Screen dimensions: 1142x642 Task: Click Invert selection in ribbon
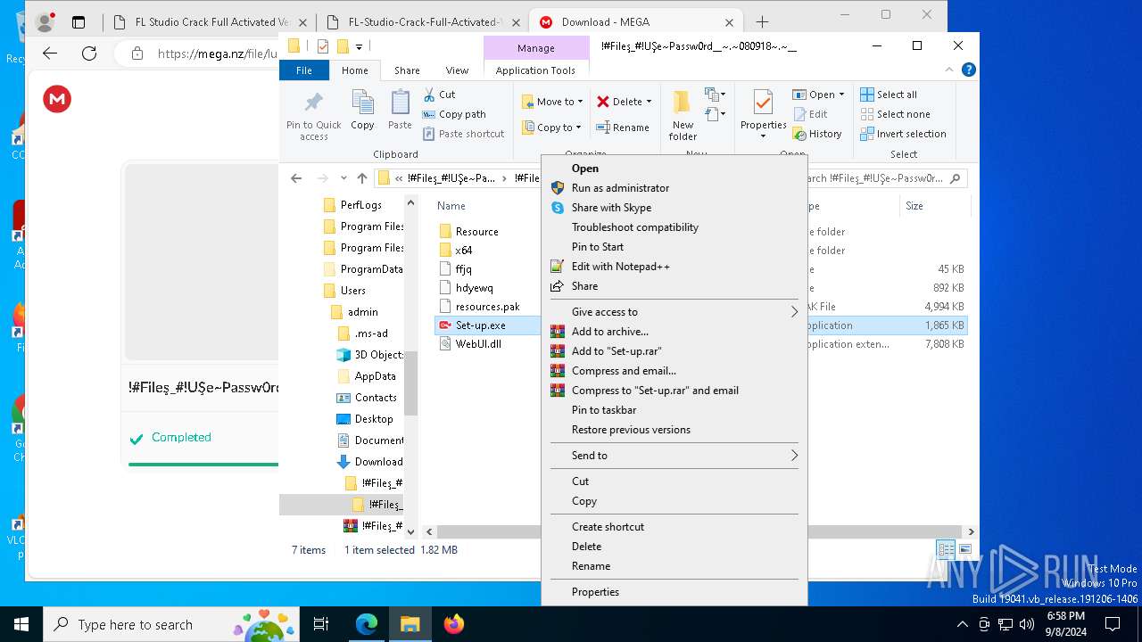[x=903, y=134]
